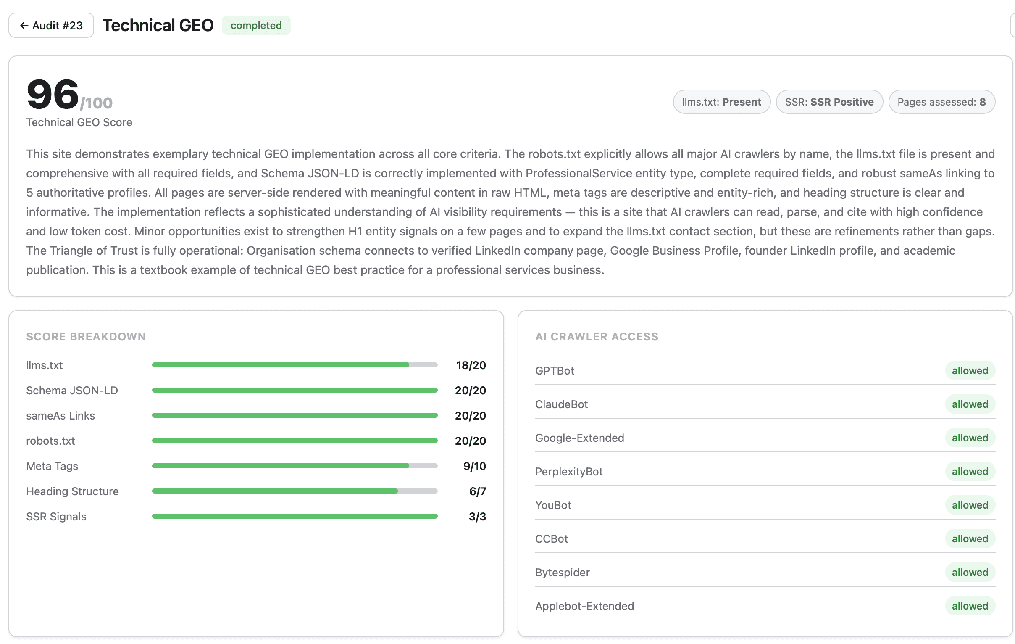Image resolution: width=1015 pixels, height=644 pixels.
Task: Click the SSR Signals 3/3 score
Action: (477, 516)
